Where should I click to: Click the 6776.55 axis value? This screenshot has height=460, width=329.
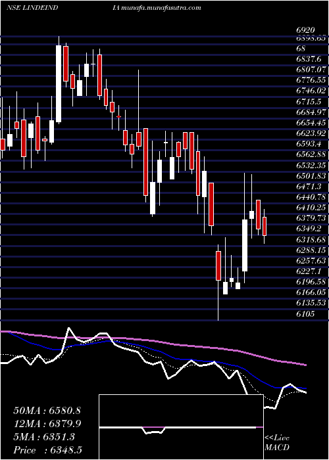click(x=311, y=80)
